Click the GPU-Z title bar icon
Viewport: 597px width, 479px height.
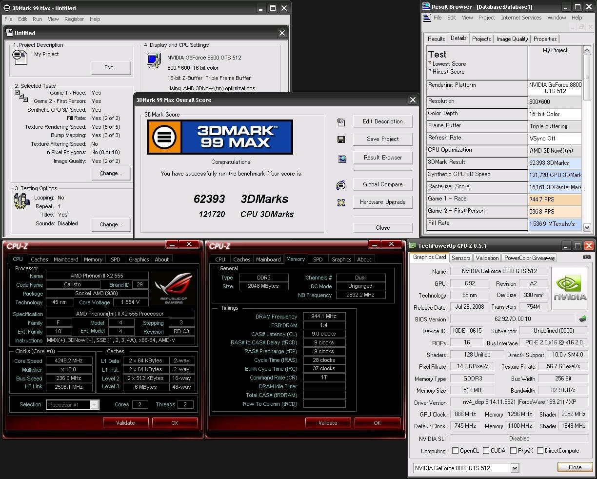coord(412,245)
